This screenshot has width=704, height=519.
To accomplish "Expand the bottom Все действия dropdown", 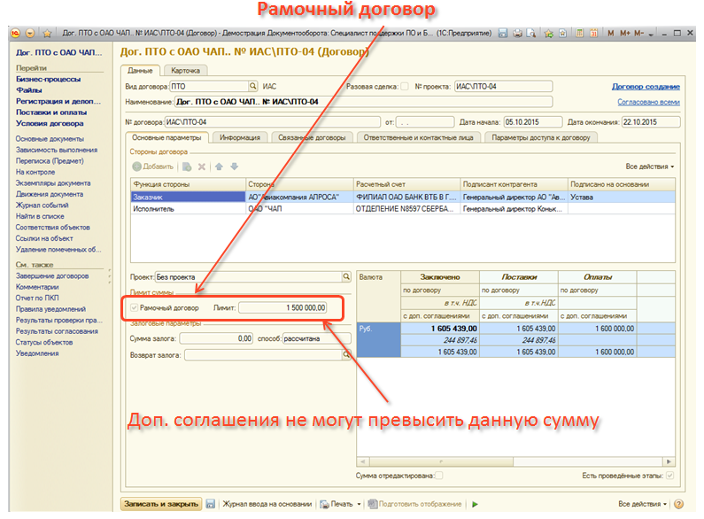I will coord(643,504).
